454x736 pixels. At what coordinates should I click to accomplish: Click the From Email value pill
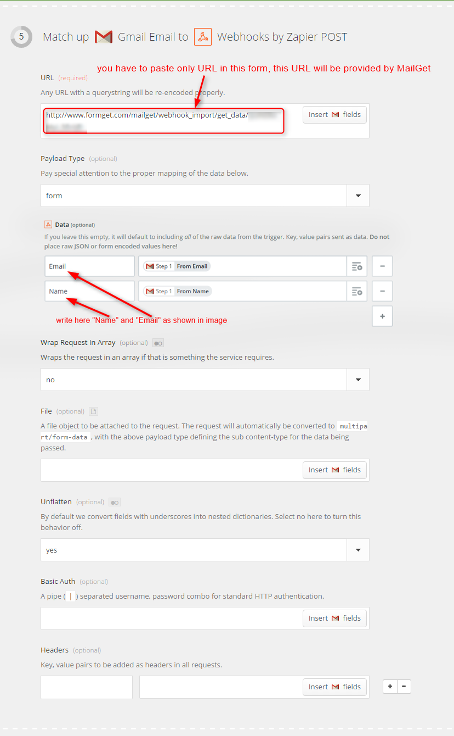tap(177, 266)
